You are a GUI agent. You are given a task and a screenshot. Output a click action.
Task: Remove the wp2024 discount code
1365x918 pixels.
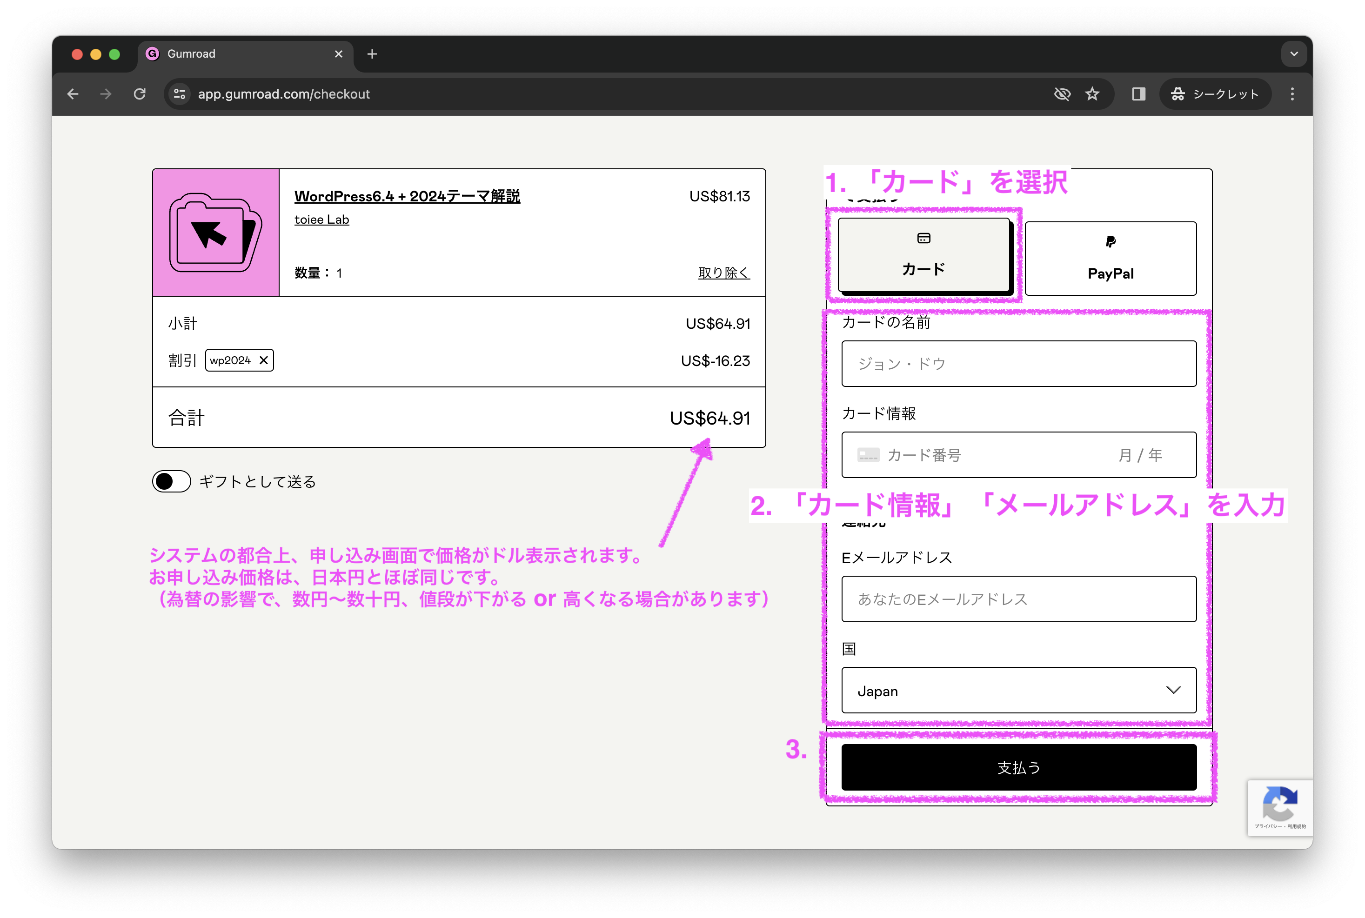(263, 360)
